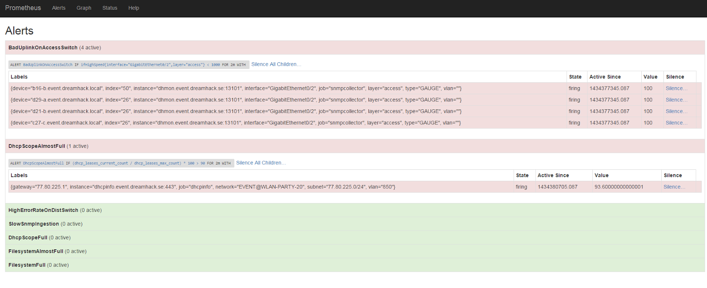Image resolution: width=707 pixels, height=288 pixels.
Task: Expand the FilesystemFull alert row
Action: click(27, 265)
